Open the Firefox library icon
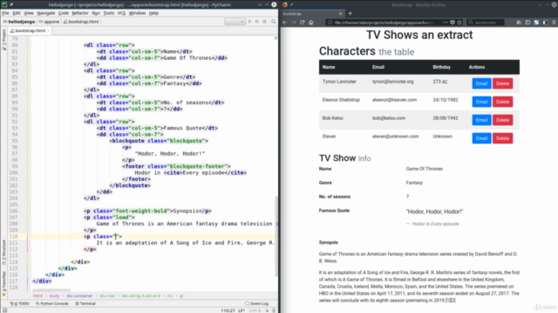Image resolution: width=558 pixels, height=313 pixels. point(519,23)
